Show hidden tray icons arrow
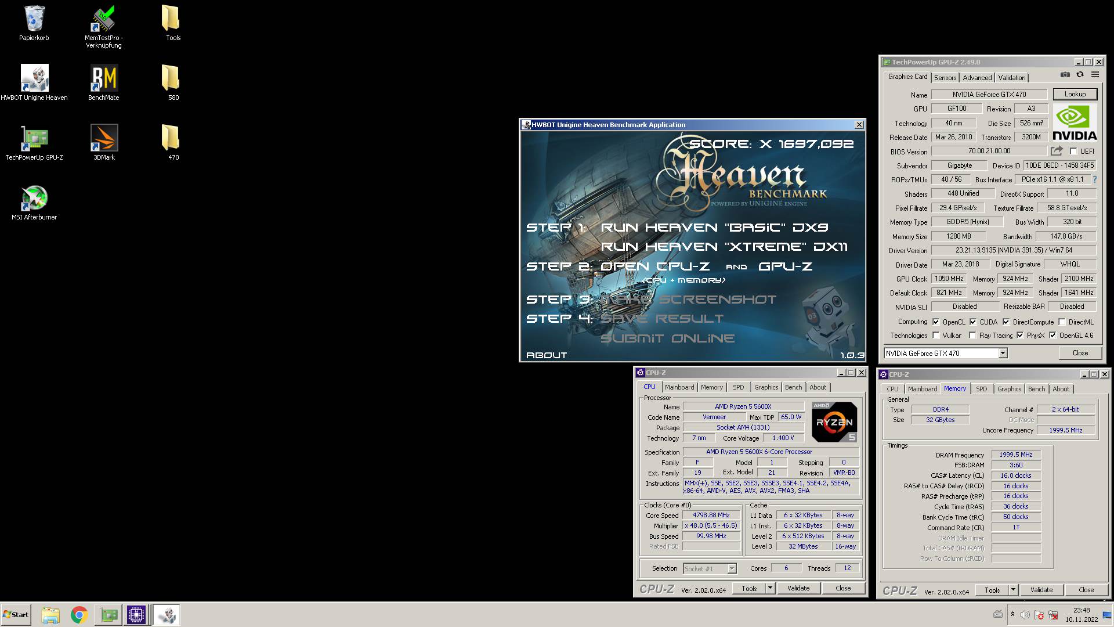This screenshot has width=1114, height=627. [1012, 614]
